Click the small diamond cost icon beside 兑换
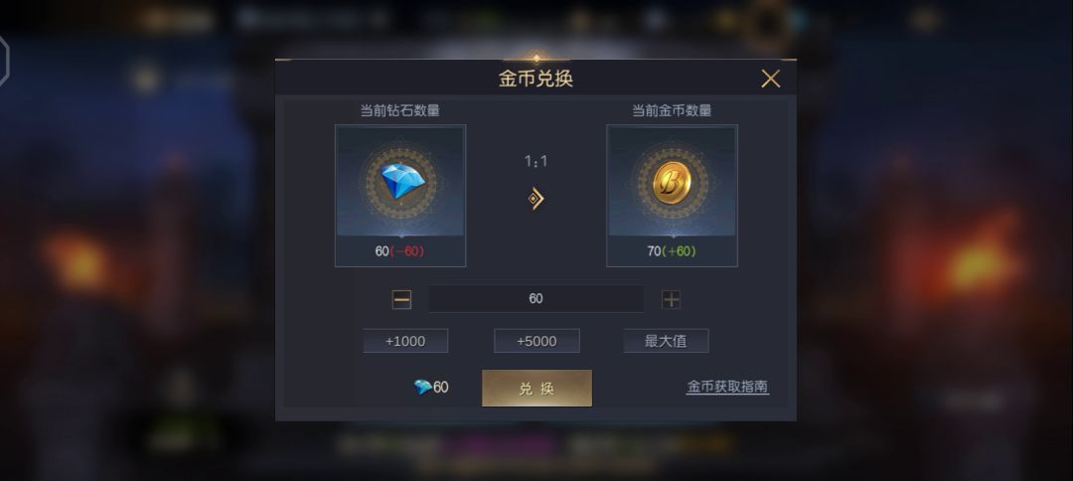Image resolution: width=1073 pixels, height=481 pixels. coord(422,388)
